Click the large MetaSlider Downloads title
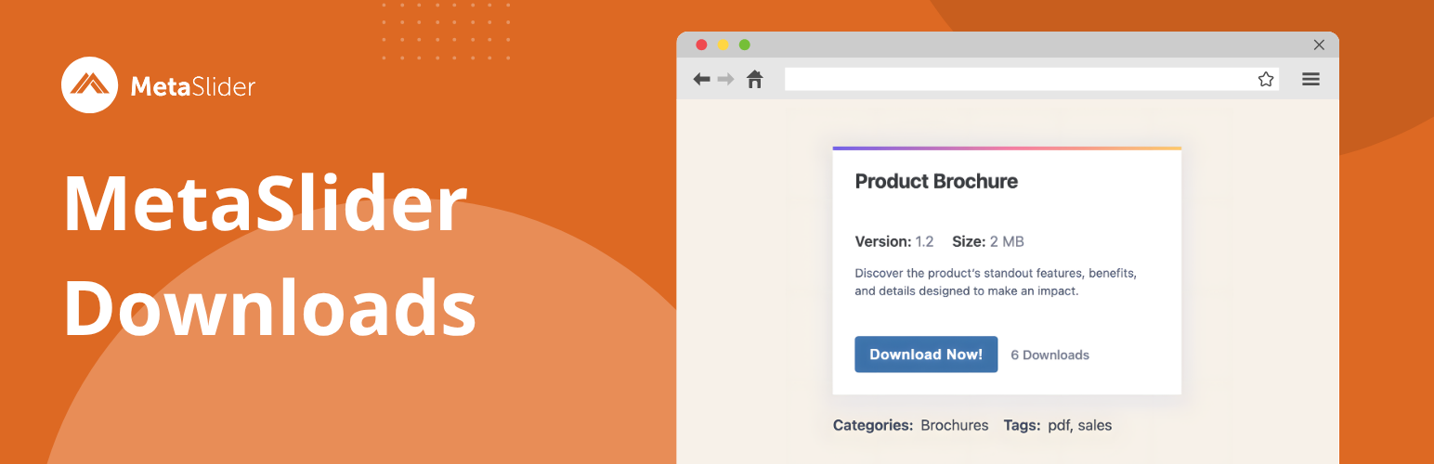 click(269, 255)
